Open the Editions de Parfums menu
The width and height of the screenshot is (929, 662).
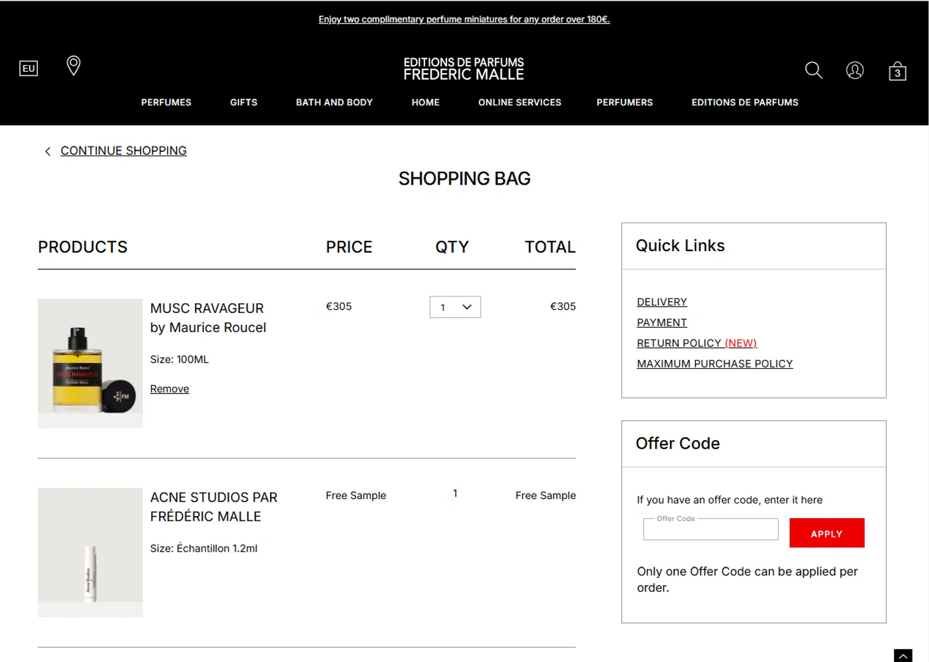pos(745,102)
